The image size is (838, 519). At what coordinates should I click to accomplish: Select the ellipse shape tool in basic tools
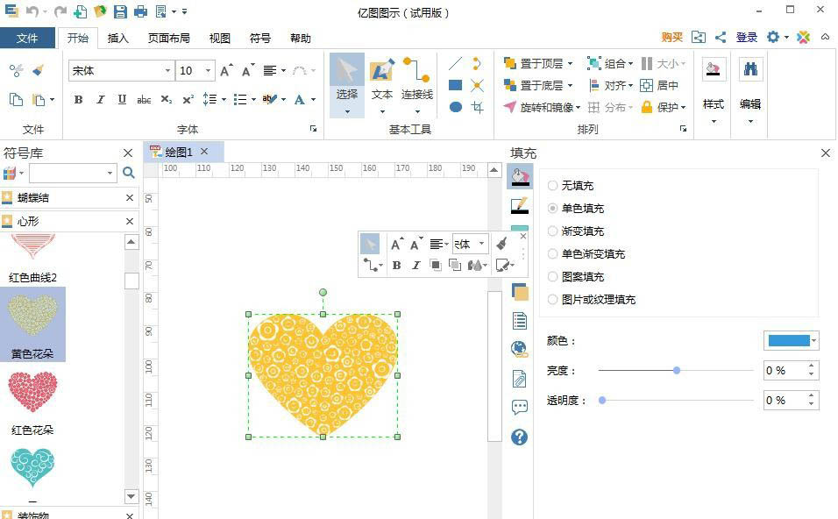(455, 107)
